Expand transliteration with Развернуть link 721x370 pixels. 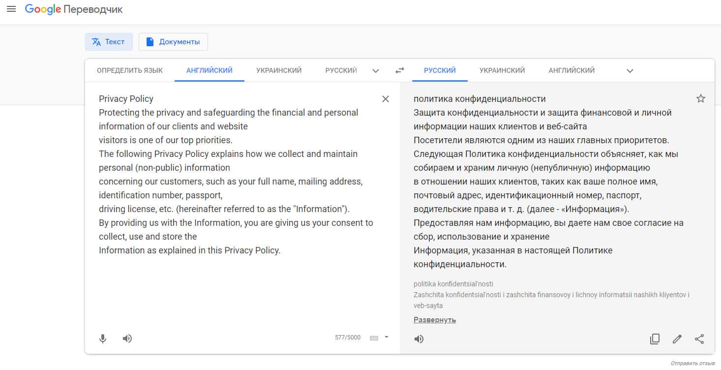point(435,320)
